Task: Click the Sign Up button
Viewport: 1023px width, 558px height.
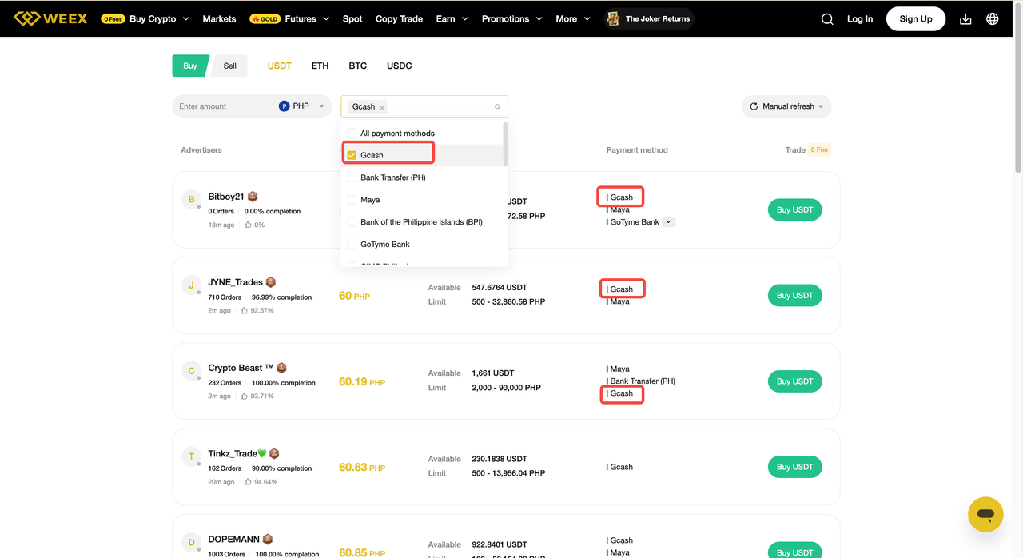Action: point(915,19)
